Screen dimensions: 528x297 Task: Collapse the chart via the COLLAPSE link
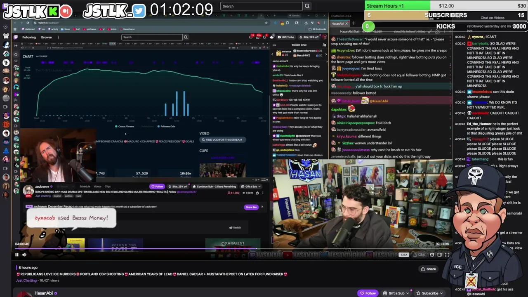pyautogui.click(x=42, y=56)
